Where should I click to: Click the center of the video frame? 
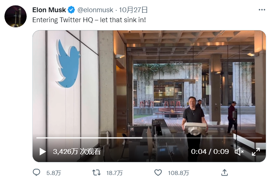[149, 96]
